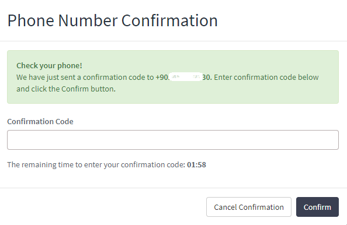The width and height of the screenshot is (347, 225).
Task: Click the divider line under the heading
Action: point(173,41)
